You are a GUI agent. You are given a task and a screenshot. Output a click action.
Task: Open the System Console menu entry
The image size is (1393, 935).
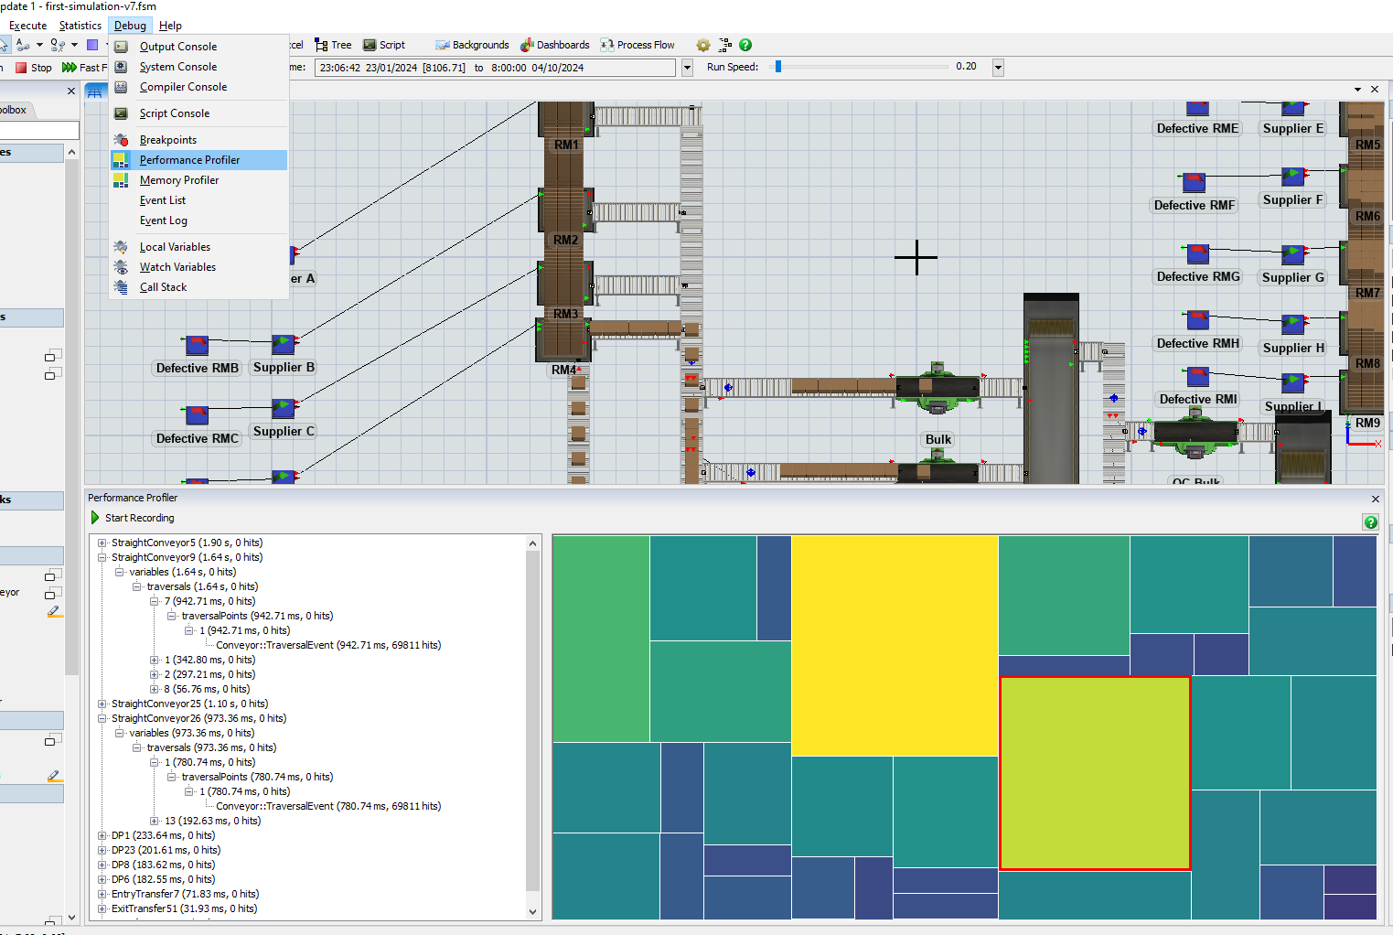pyautogui.click(x=178, y=67)
